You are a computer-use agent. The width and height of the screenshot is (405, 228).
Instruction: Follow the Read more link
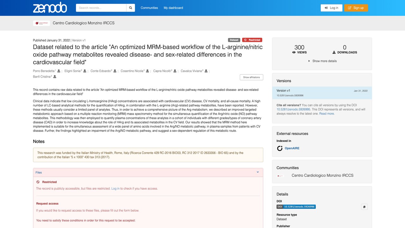(327, 114)
